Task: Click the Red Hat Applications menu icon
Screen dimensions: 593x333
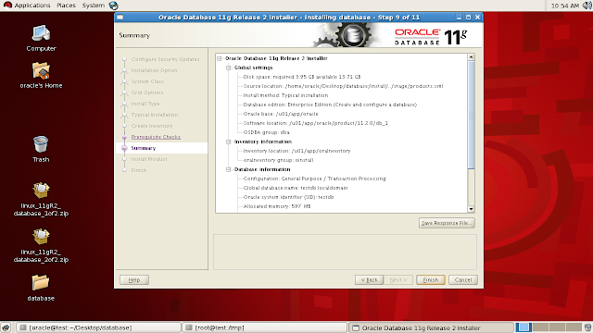Action: [7, 6]
